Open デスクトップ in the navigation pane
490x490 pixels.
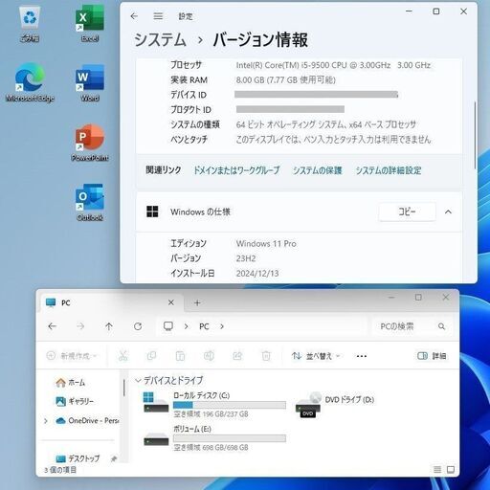(78, 458)
